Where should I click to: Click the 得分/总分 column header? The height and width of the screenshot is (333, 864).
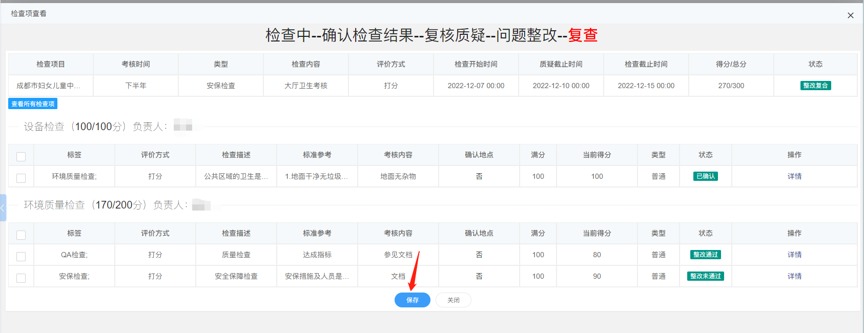click(731, 64)
